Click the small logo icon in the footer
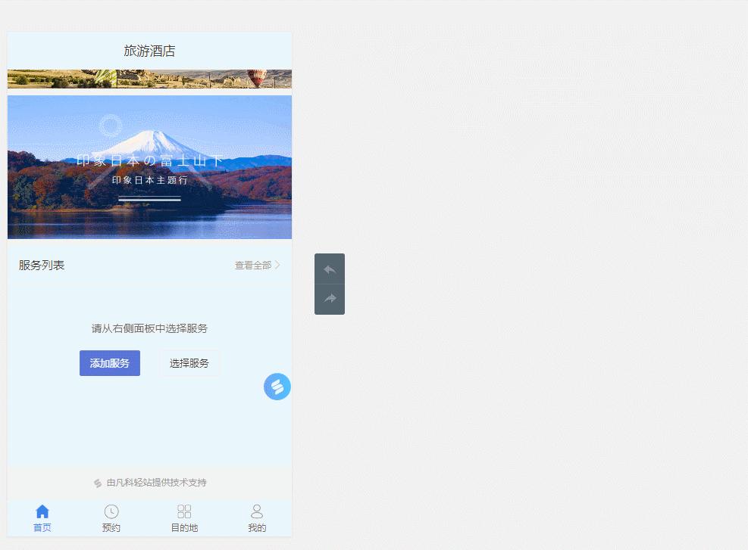748x550 pixels. point(97,483)
